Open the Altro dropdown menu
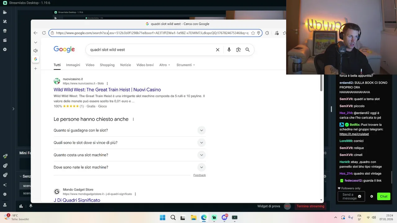397x223 pixels. [x=165, y=65]
